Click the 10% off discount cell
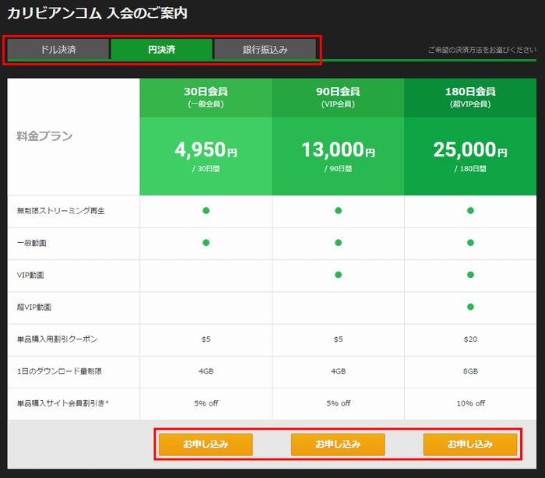Image resolution: width=545 pixels, height=478 pixels. point(470,403)
